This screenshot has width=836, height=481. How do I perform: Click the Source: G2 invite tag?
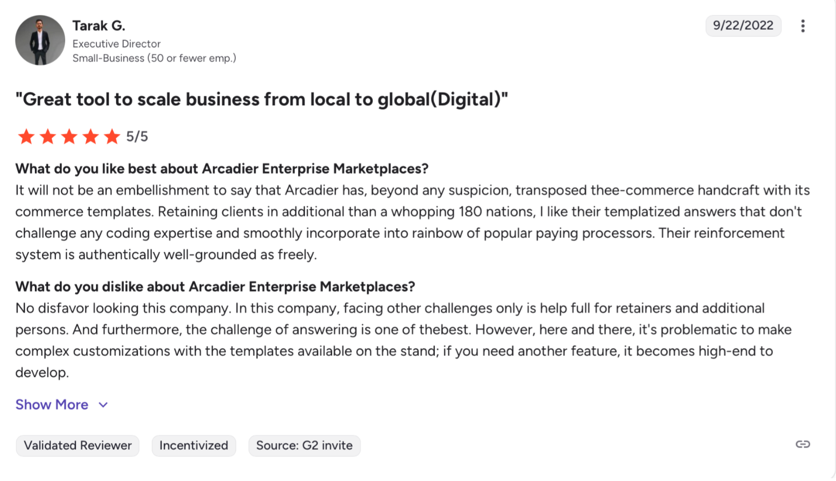(x=304, y=446)
